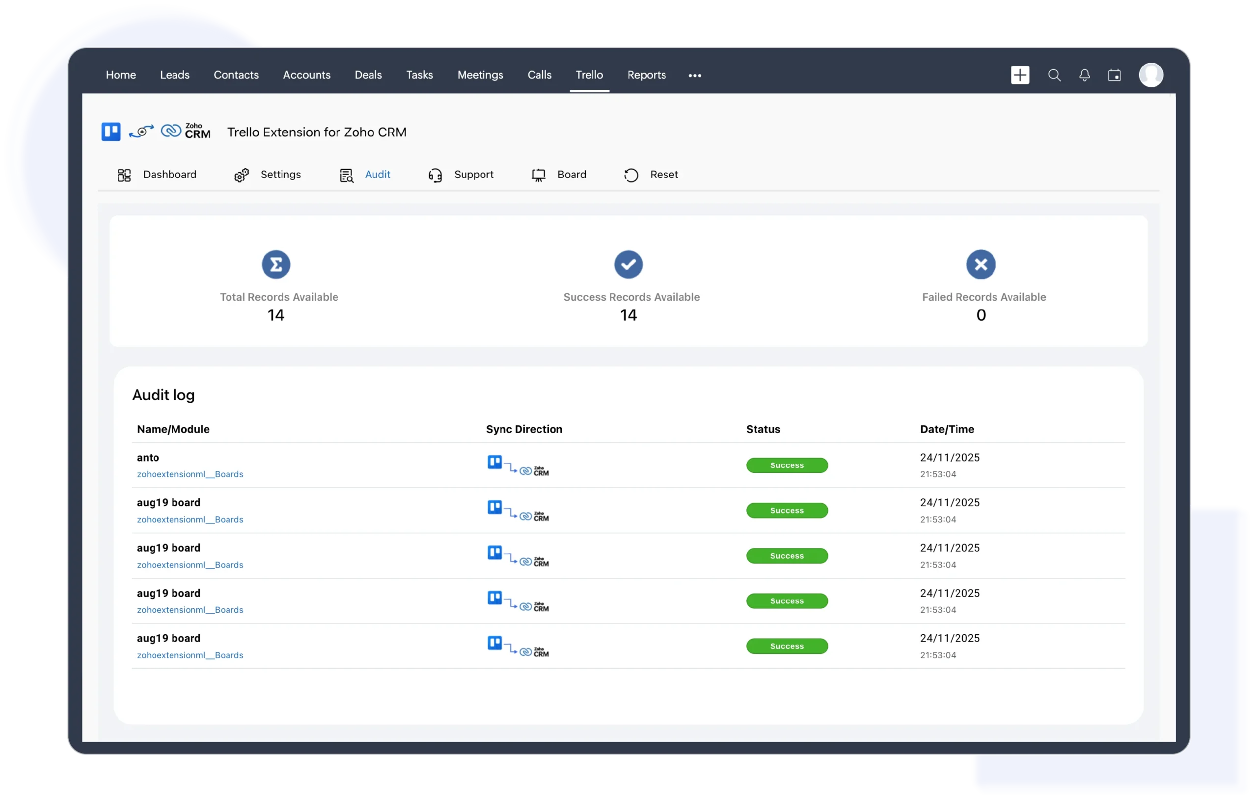Open the quick create plus icon
Screen dimensions: 1257x802
(1020, 75)
